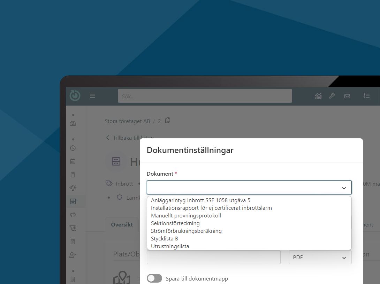
Task: Choose Anläggarintyg inbrott SSF 1058 utgåva 5
Action: click(200, 200)
